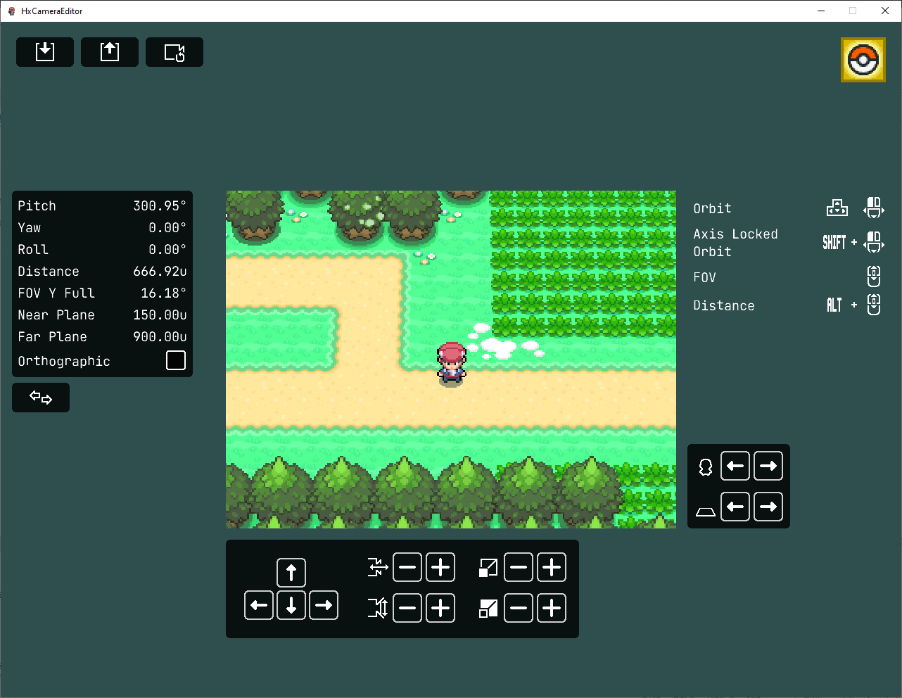
Task: Click plus beside the horizontal arrows icon
Action: click(440, 567)
